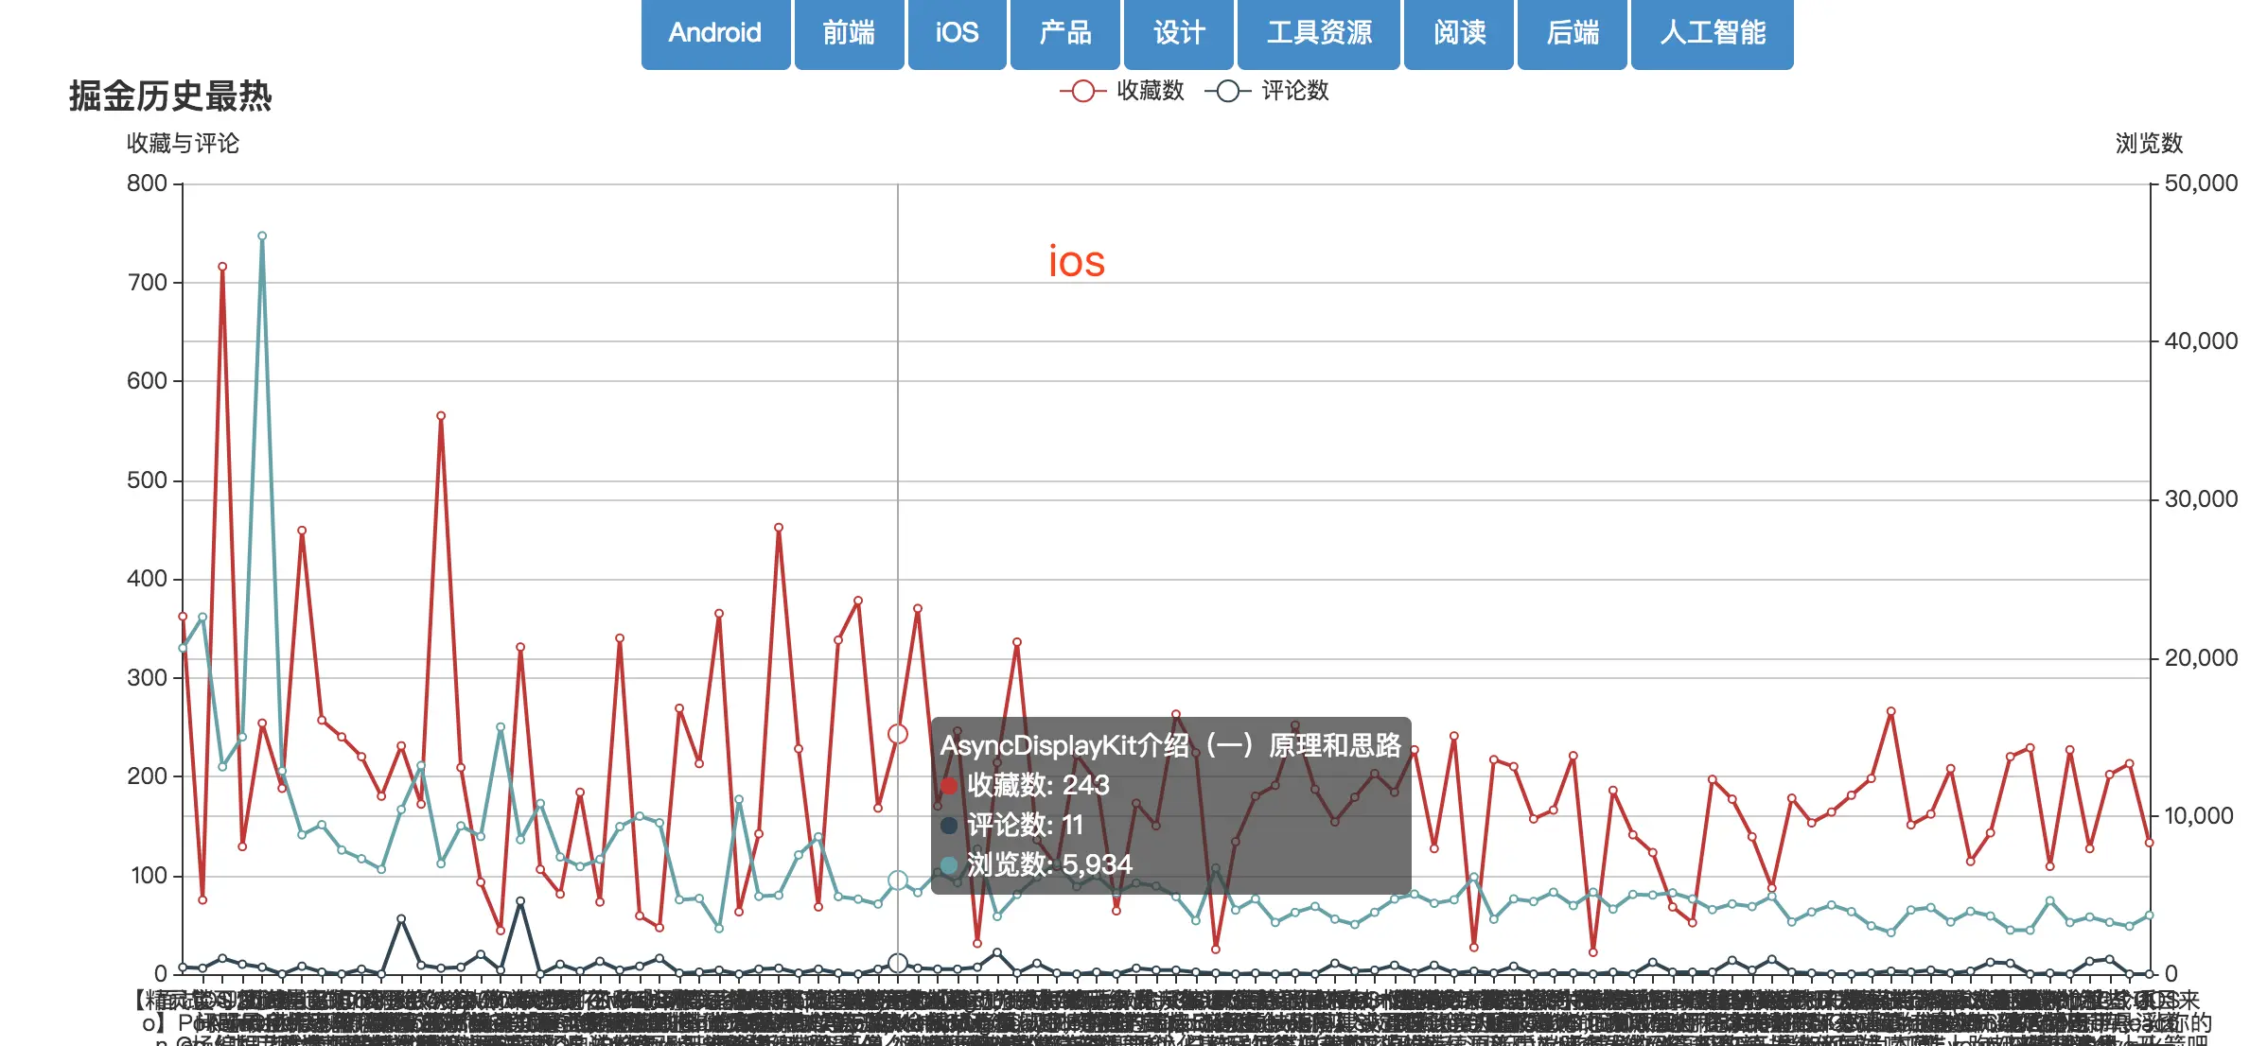The width and height of the screenshot is (2250, 1046).
Task: Toggle 评论数 series in legend
Action: (1294, 91)
